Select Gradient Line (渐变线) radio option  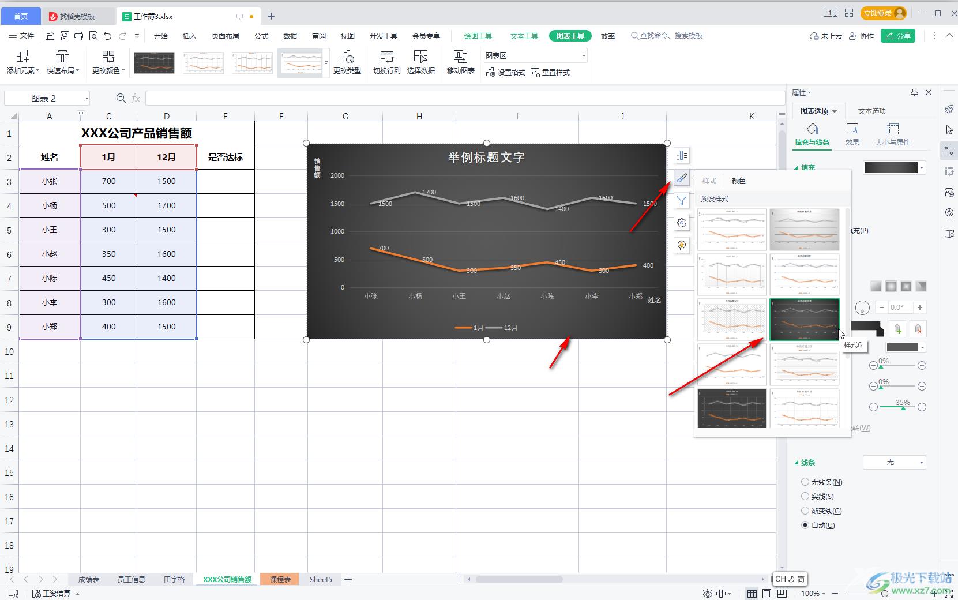pyautogui.click(x=805, y=511)
